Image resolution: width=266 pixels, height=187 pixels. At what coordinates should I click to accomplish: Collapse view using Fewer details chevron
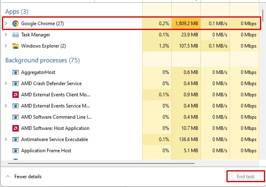(x=8, y=177)
